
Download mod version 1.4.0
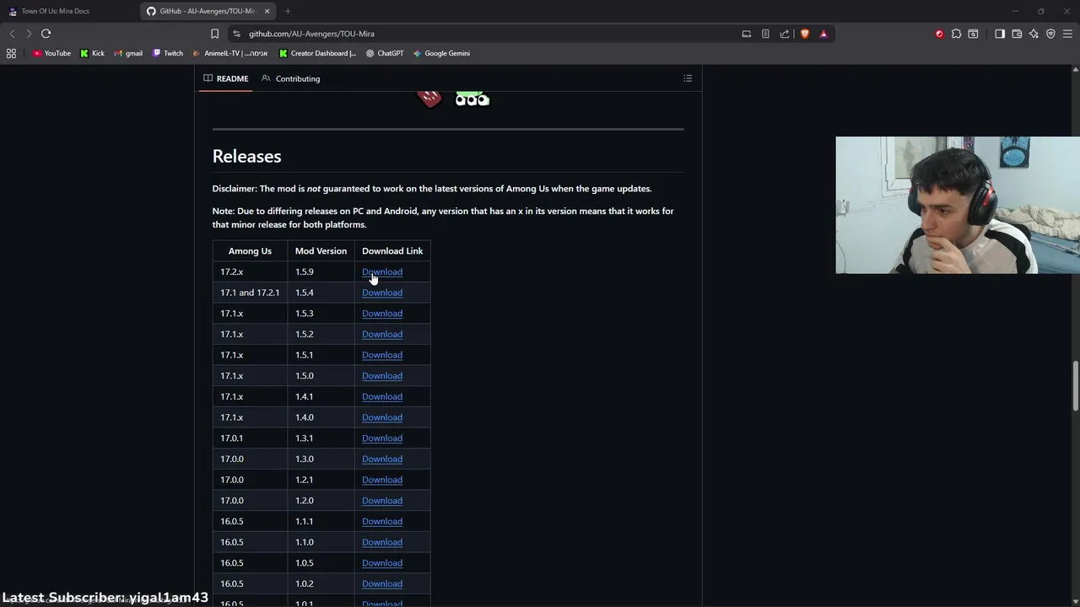point(382,417)
